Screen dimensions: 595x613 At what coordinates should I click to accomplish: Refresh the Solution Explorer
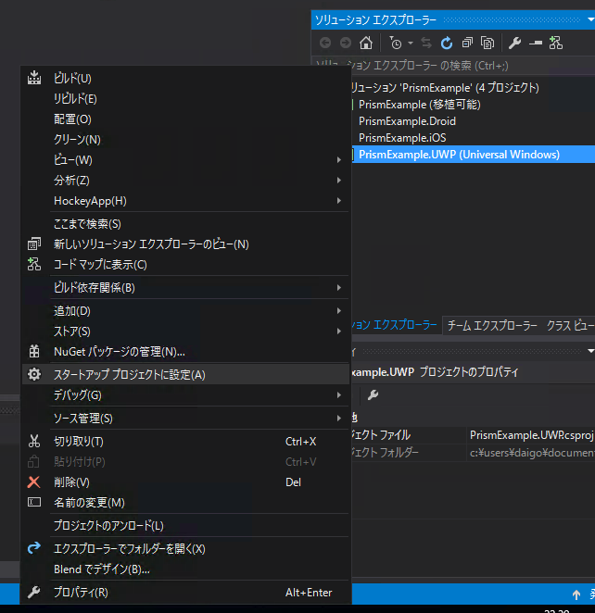click(x=447, y=43)
